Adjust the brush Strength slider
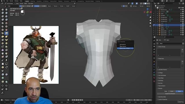This screenshot has height=104, width=185. tap(40, 6)
